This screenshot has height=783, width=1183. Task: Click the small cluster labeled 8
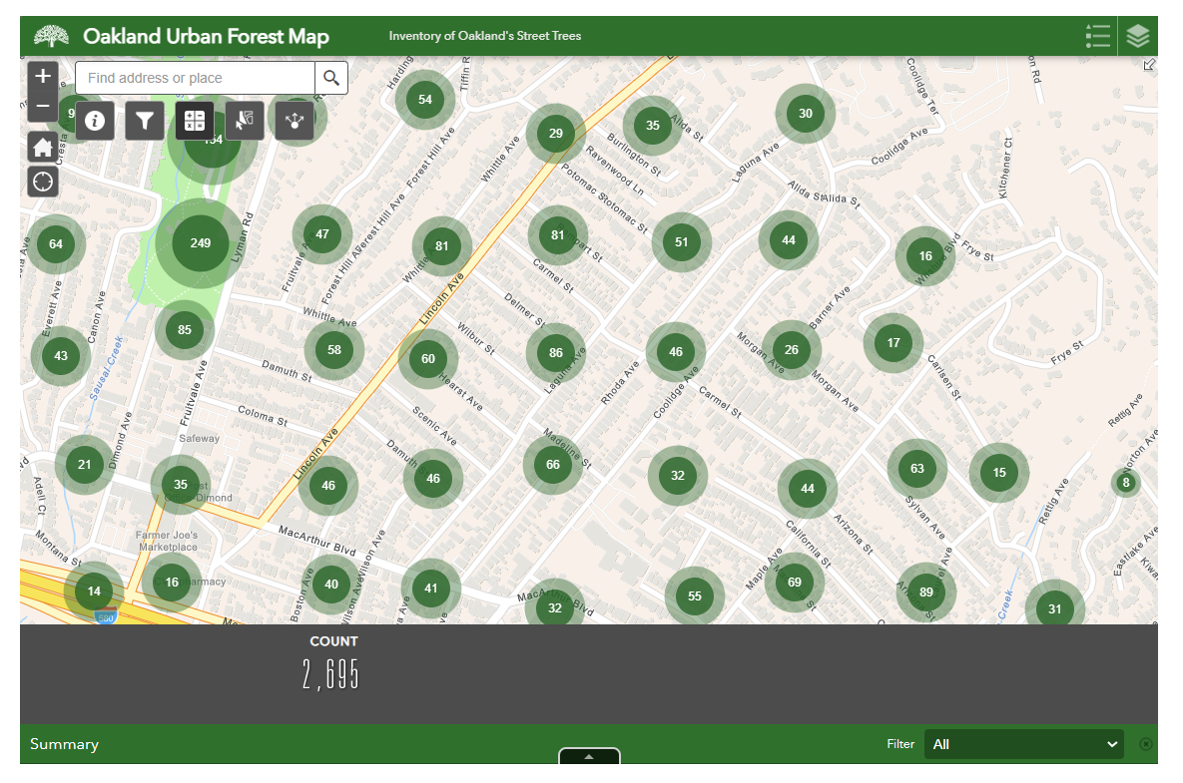click(1126, 483)
